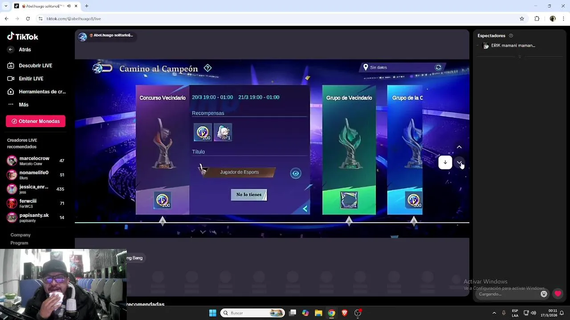
Task: Click the Program footer link
Action: point(19,243)
